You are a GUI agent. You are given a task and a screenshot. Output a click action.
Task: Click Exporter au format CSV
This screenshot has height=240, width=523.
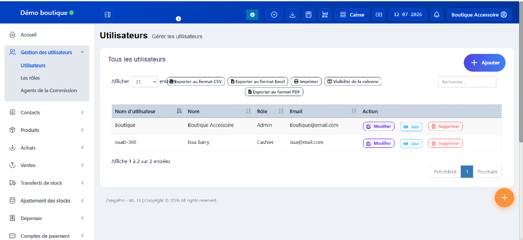point(196,81)
